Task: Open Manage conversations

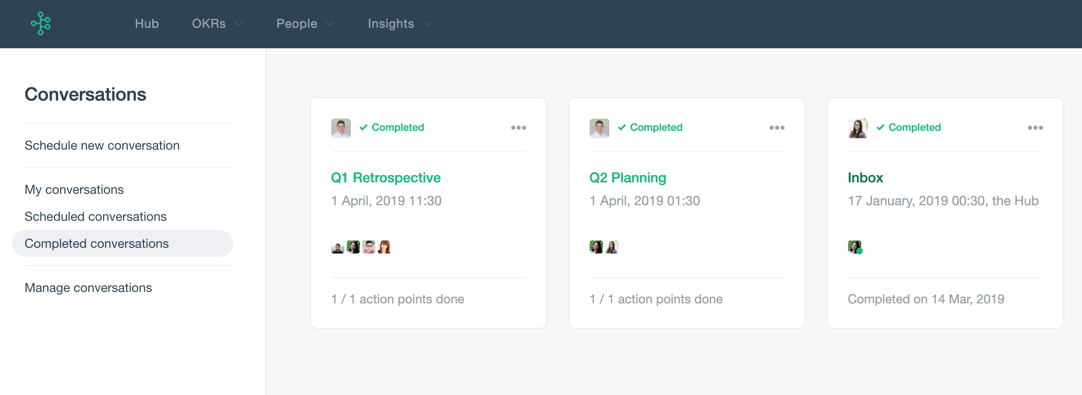Action: coord(88,287)
